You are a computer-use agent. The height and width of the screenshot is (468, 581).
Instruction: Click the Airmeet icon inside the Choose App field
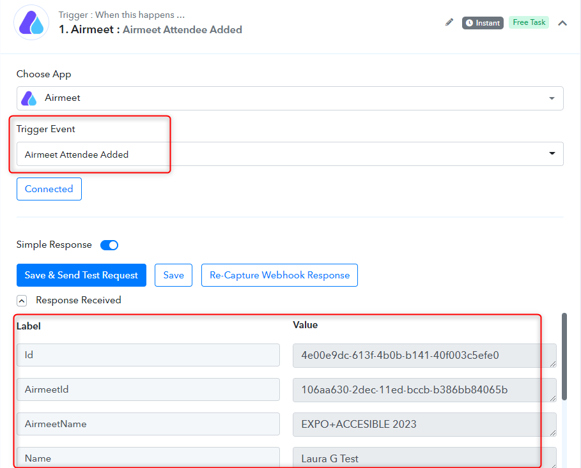tap(29, 98)
